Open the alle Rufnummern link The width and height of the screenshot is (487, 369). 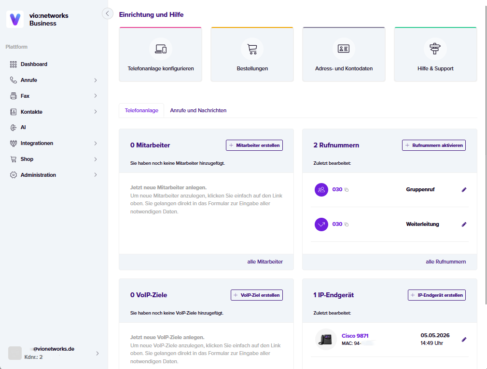(445, 262)
